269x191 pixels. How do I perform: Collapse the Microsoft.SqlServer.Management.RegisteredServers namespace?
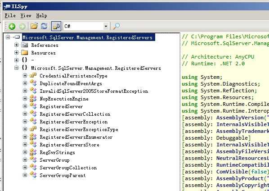(16, 68)
